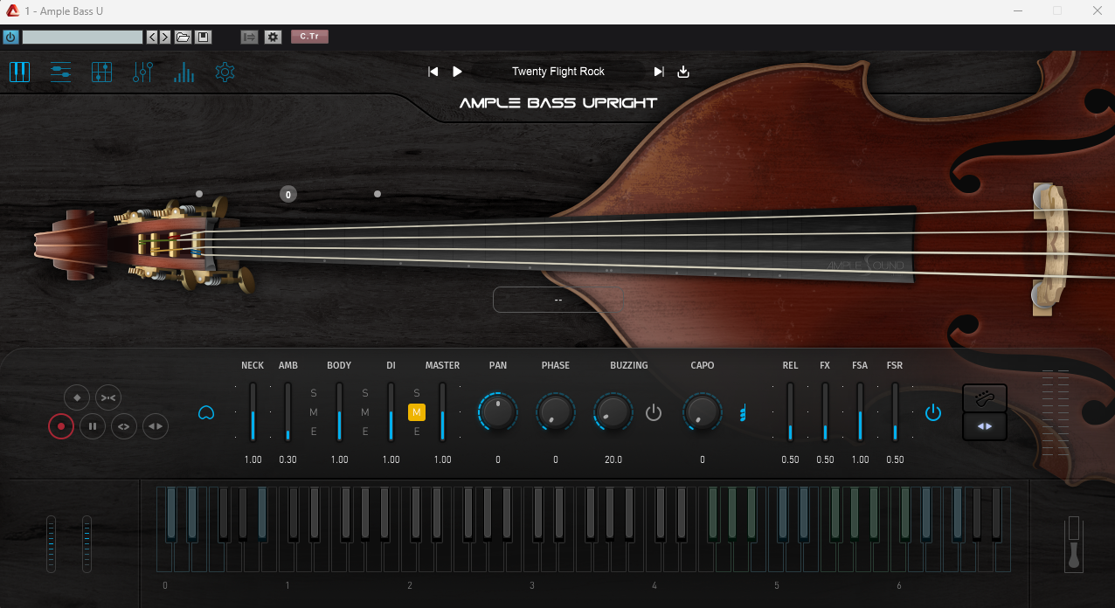Skip to the next riff
Screen dimensions: 1115x608
(x=659, y=72)
